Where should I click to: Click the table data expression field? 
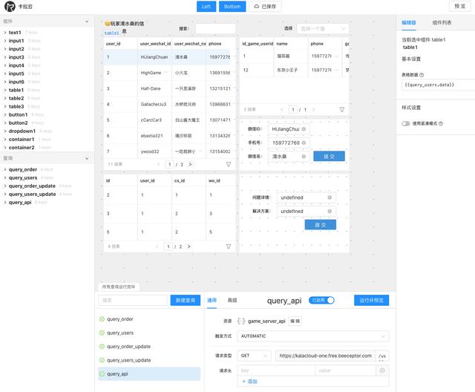coord(439,85)
